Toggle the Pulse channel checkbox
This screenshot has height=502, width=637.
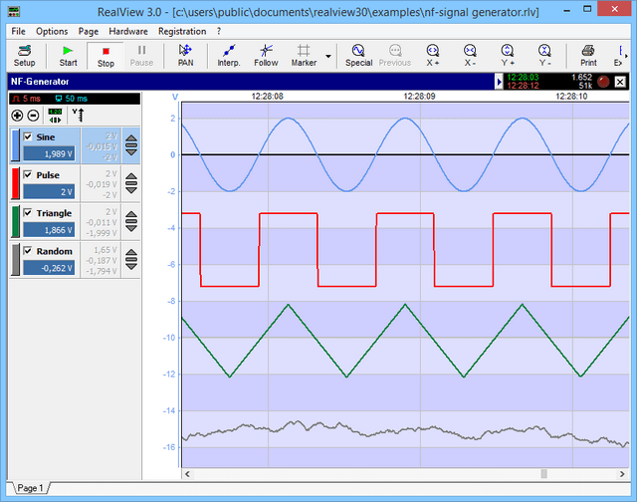28,174
